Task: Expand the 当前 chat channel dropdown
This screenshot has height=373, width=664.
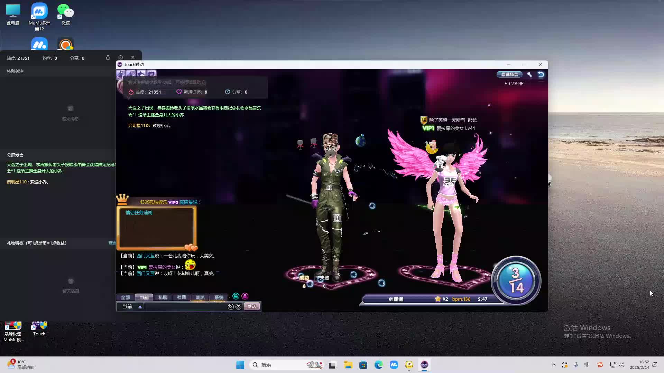Action: tap(140, 307)
